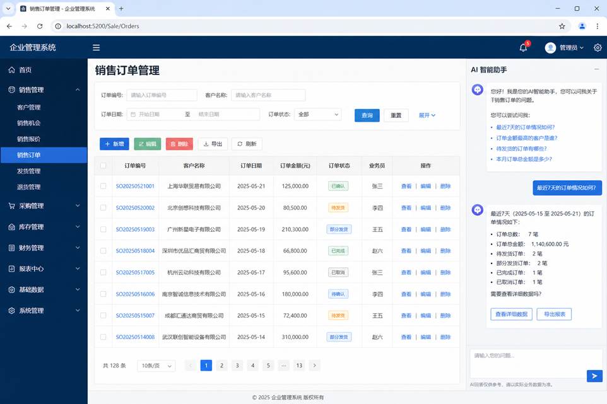Minimize the AI 智能助手 panel
The width and height of the screenshot is (607, 404).
coord(596,69)
